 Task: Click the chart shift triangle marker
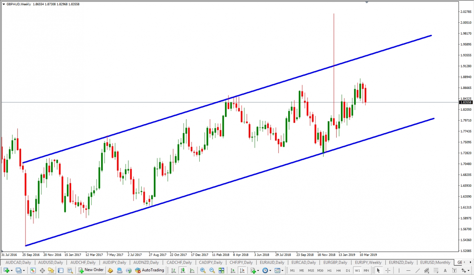click(367, 2)
